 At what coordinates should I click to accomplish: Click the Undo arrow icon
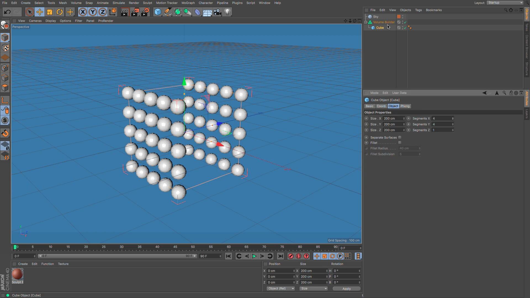(7, 12)
